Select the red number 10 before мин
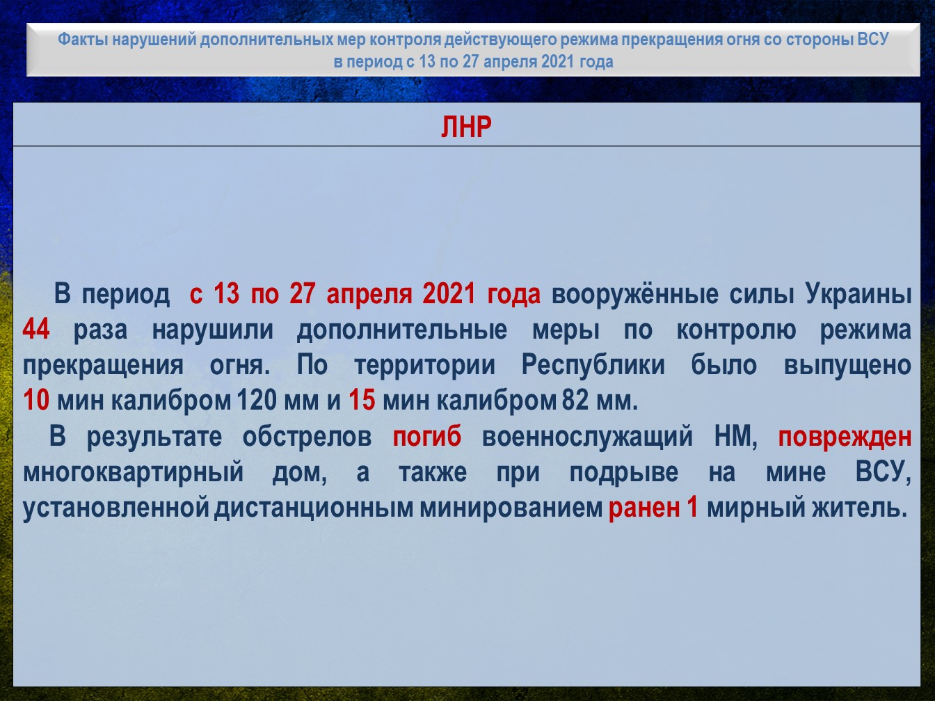Image resolution: width=935 pixels, height=701 pixels. (36, 401)
